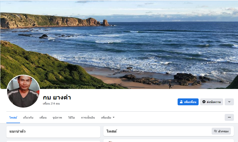Viewport: 238px width, 142px height.
Task: Open the การเช็คอิน tab
Action: click(x=88, y=118)
